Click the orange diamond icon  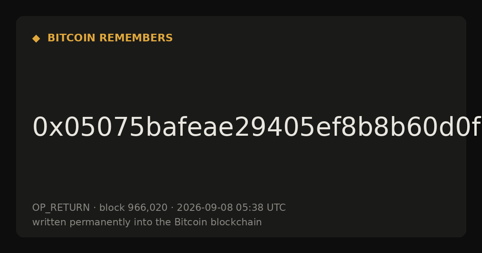point(36,39)
